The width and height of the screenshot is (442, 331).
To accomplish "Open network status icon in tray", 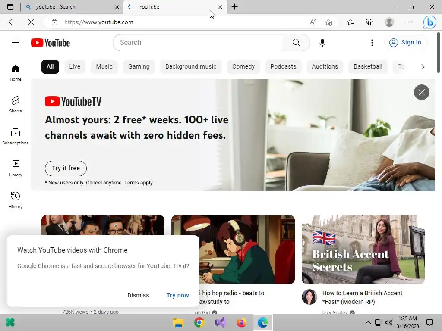I will click(378, 322).
